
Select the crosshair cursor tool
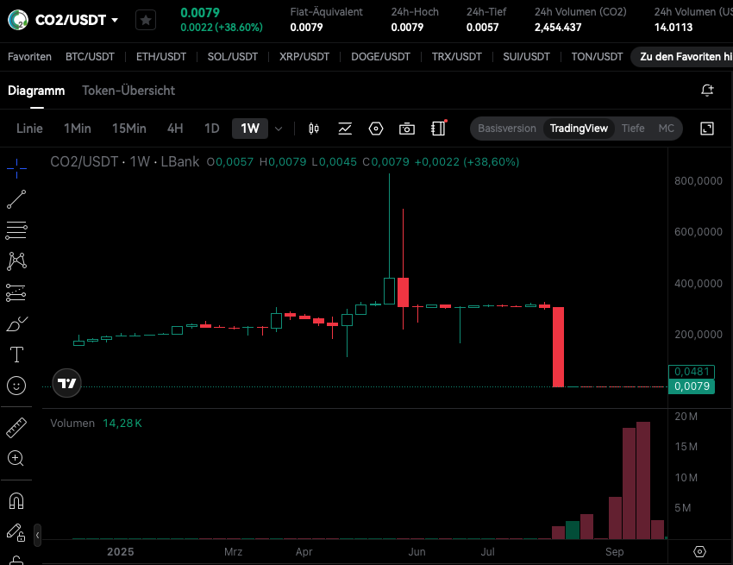(x=16, y=168)
